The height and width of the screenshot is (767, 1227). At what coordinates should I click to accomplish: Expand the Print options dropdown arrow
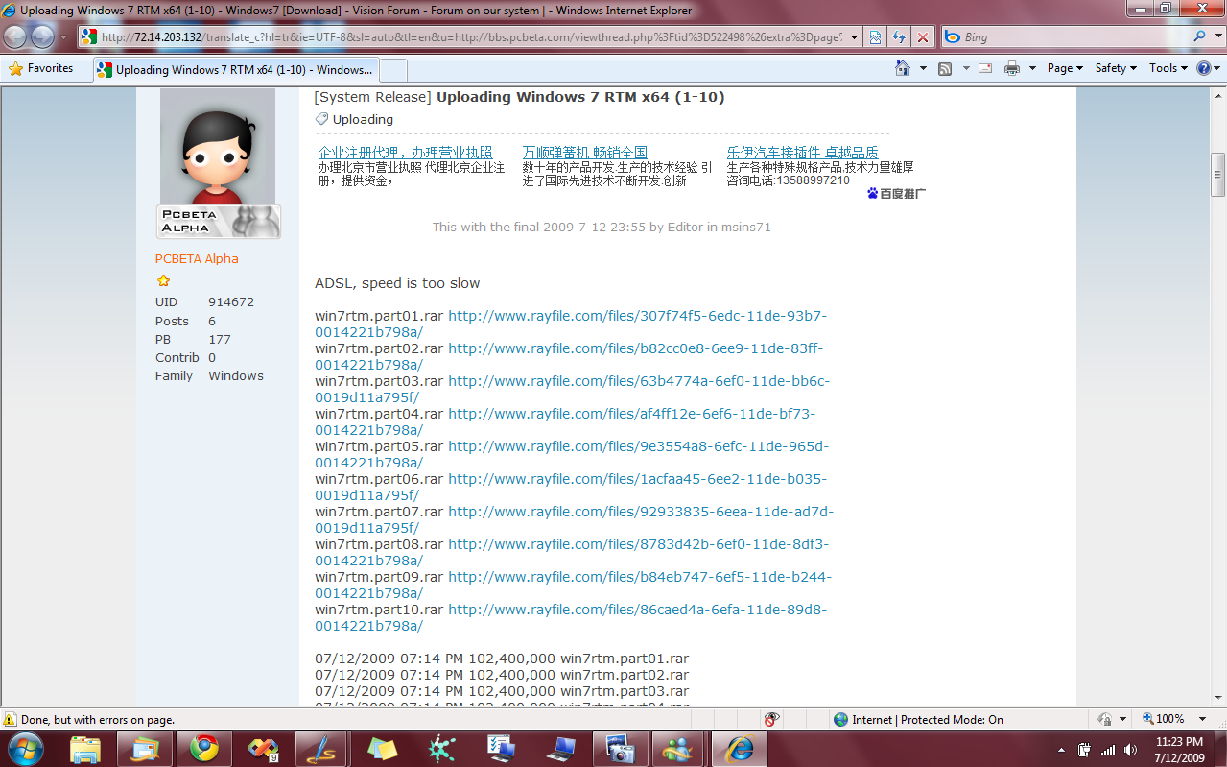[x=1032, y=68]
